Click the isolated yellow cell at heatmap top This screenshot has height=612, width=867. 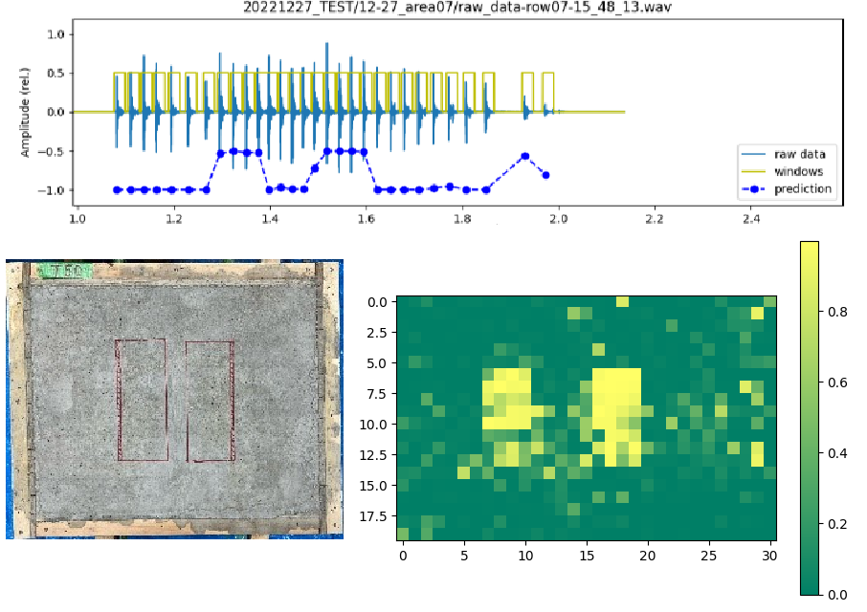622,302
